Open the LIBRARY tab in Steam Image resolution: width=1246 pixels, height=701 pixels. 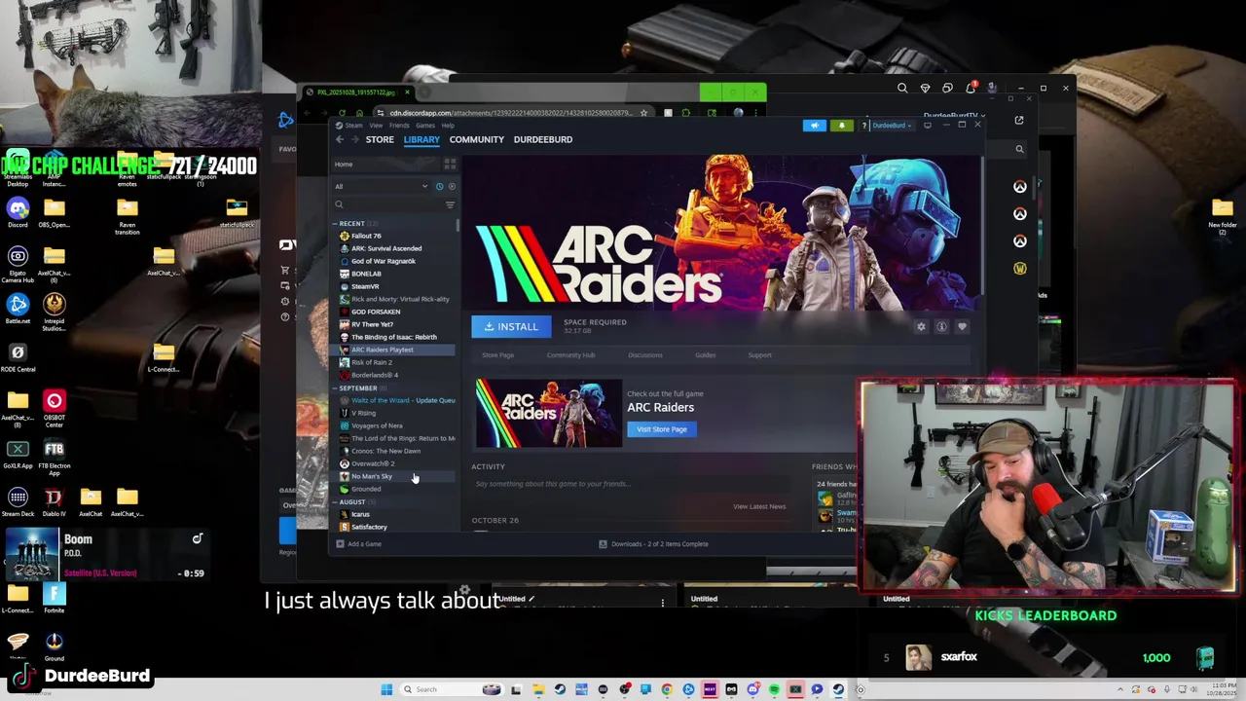421,139
